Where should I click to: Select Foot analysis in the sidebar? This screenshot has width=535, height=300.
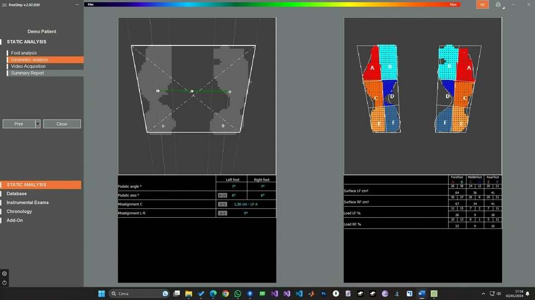click(x=24, y=53)
